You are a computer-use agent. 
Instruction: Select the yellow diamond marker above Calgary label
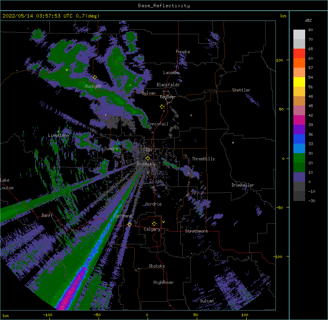[x=154, y=224]
